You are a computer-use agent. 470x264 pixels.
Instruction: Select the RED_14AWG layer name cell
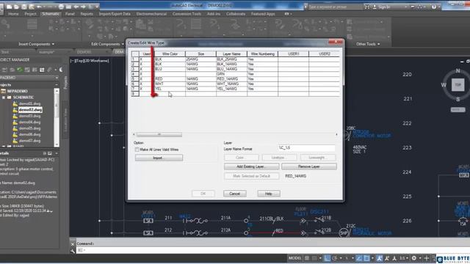(231, 78)
